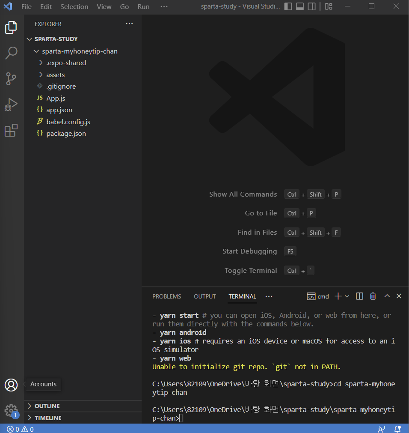Open the Selection menu
This screenshot has height=433, width=409.
tap(74, 6)
